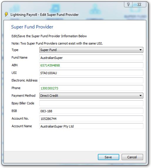Click the Phone number field

tap(91, 88)
